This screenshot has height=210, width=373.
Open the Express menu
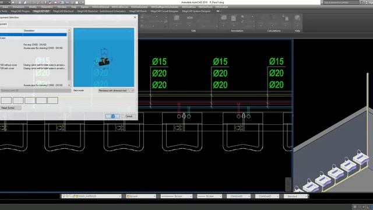tap(85, 7)
